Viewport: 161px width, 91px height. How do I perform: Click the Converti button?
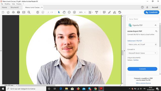click(142, 69)
